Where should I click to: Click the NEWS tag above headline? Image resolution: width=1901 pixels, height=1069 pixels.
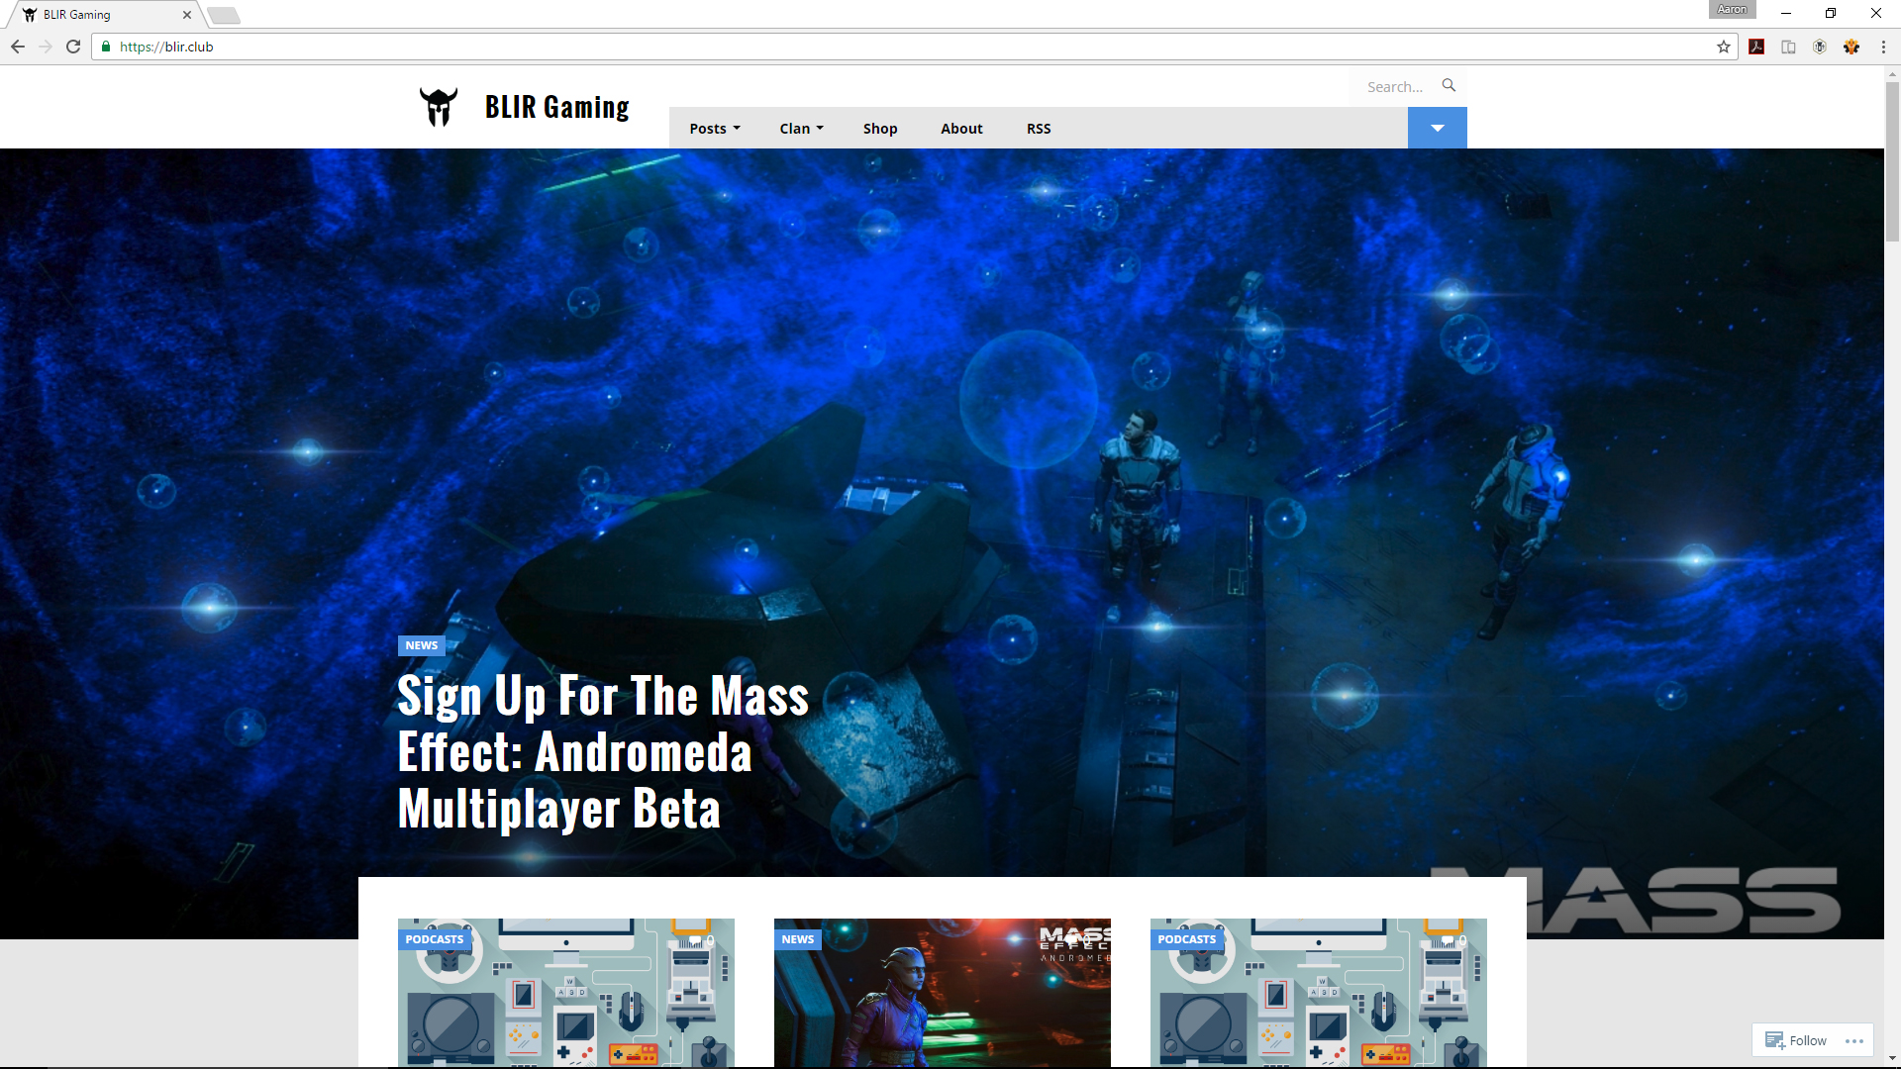[421, 645]
